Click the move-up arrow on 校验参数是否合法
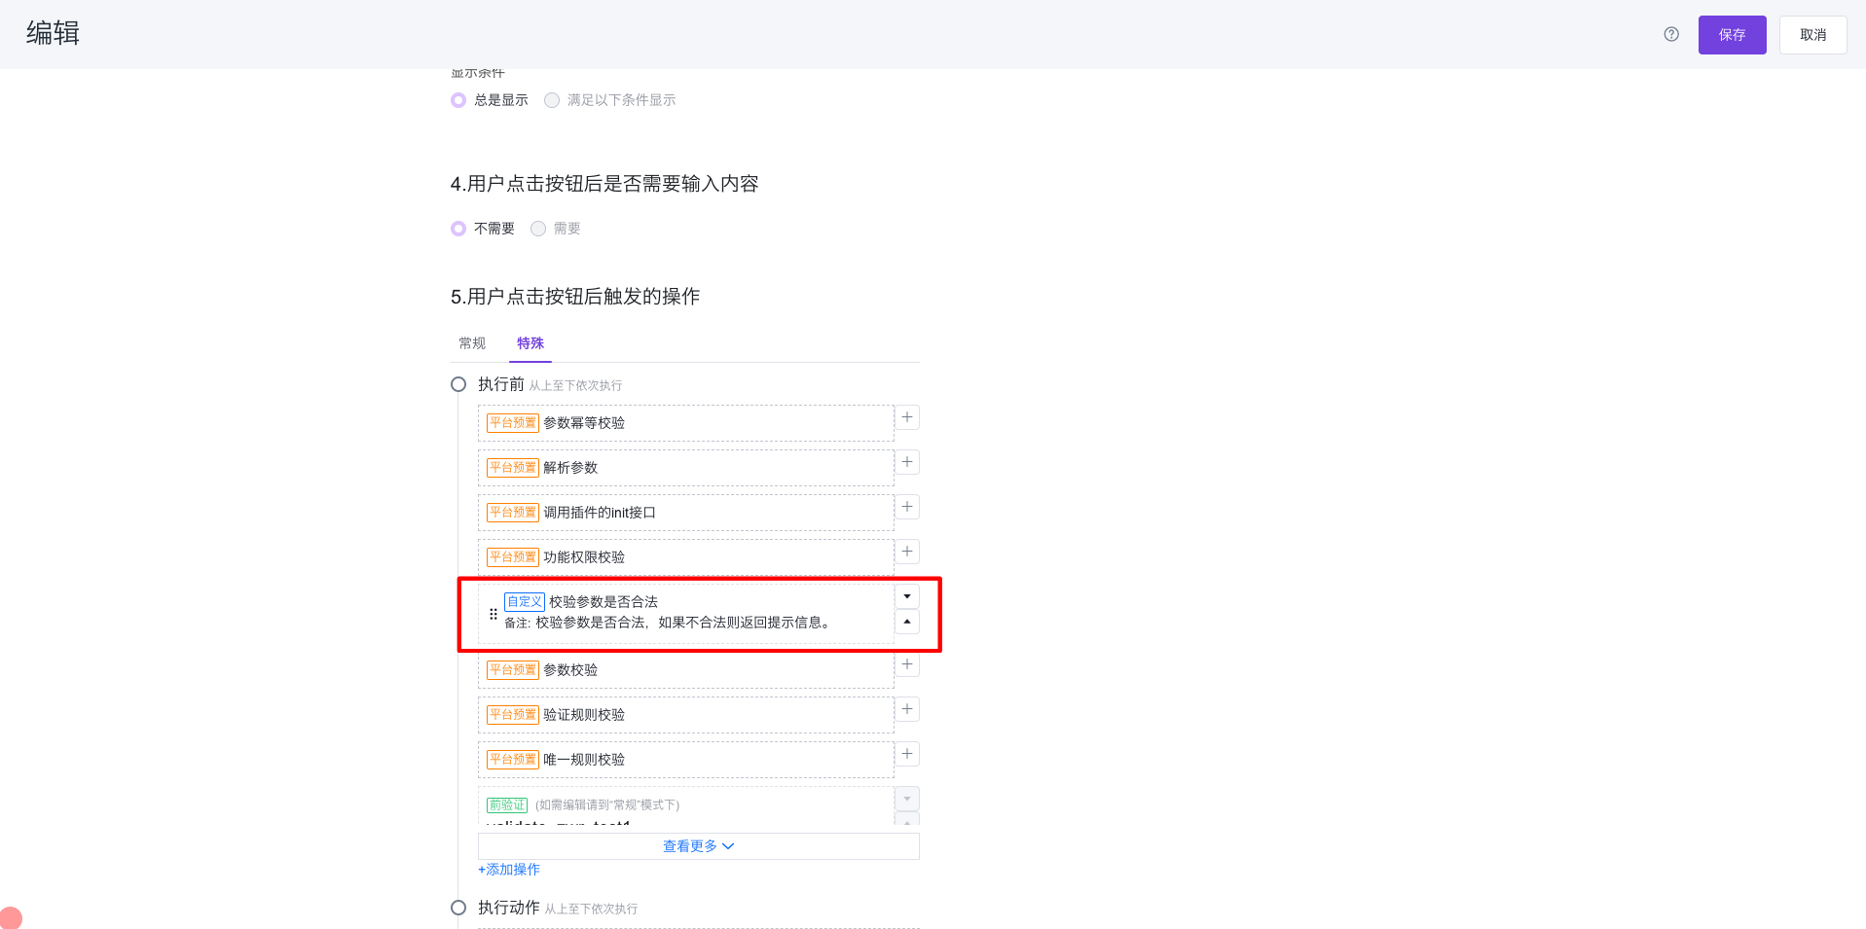This screenshot has height=929, width=1866. click(x=906, y=622)
